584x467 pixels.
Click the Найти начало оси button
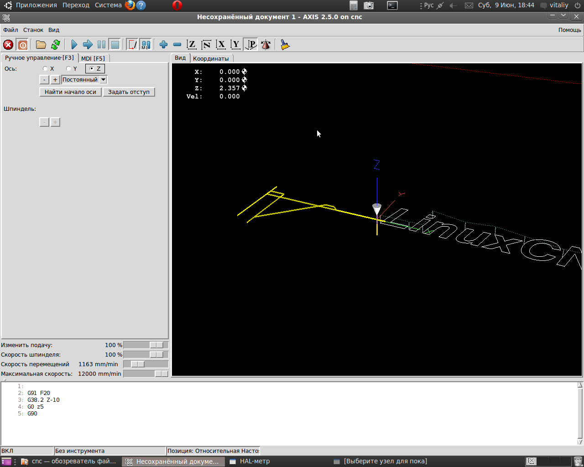click(x=70, y=92)
